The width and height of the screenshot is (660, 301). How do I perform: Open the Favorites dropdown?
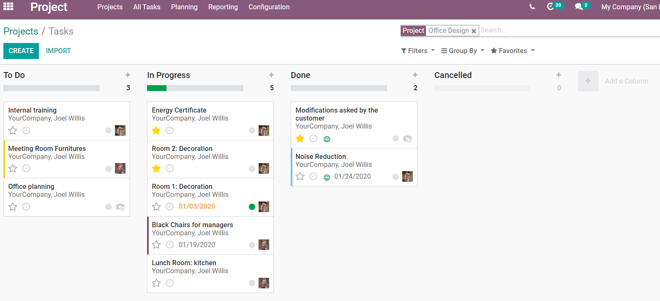tap(513, 51)
